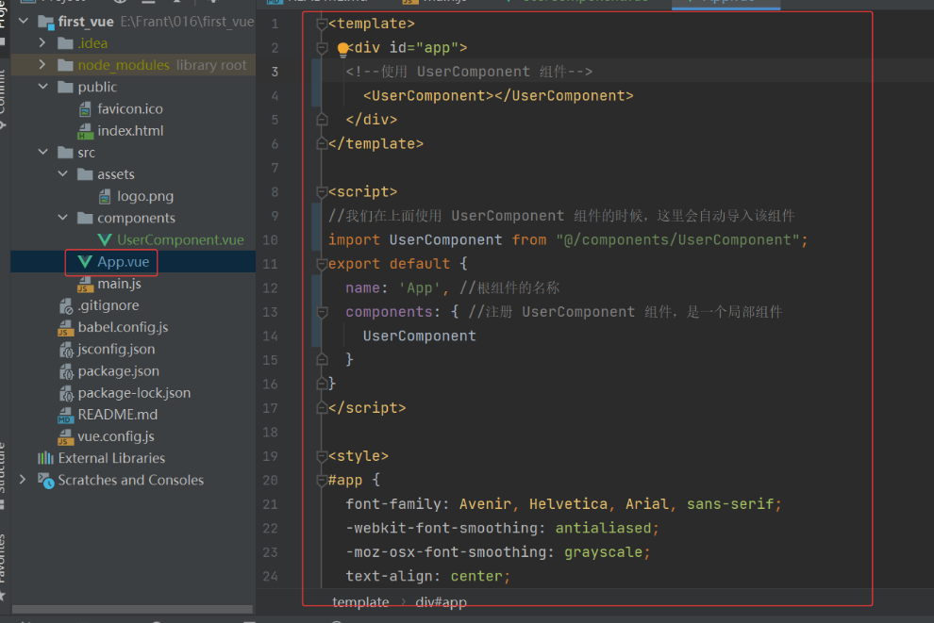Image resolution: width=934 pixels, height=623 pixels.
Task: Collapse the first_vue project root chevron
Action: [24, 22]
